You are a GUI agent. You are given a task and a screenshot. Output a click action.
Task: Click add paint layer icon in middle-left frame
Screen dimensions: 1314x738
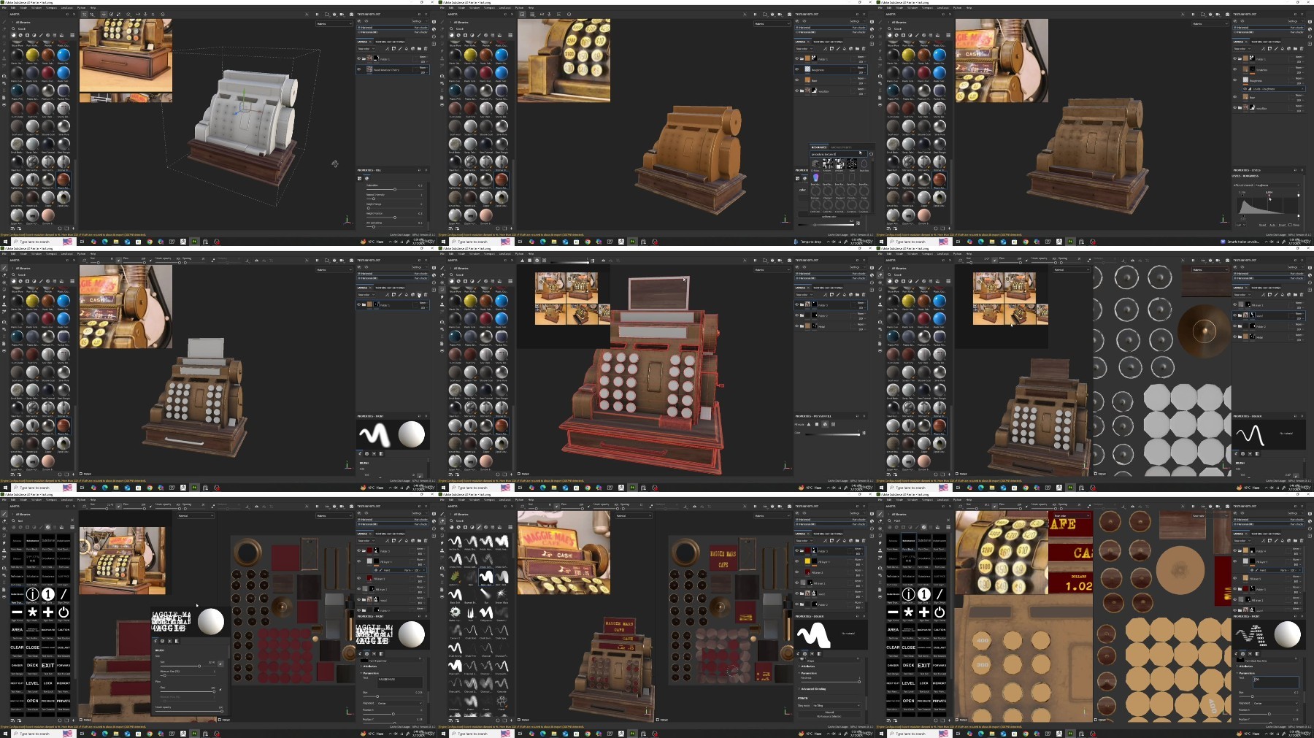click(400, 295)
